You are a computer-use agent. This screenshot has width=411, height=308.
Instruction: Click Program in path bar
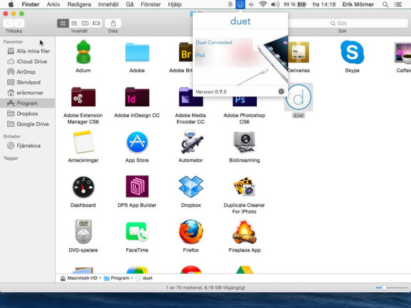(x=116, y=278)
